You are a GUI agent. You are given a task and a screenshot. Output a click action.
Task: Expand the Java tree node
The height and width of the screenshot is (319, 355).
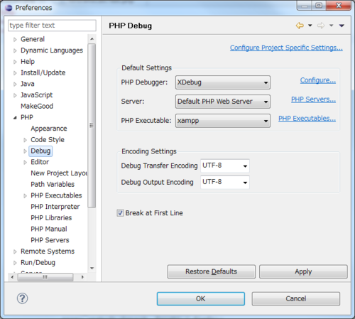(15, 84)
